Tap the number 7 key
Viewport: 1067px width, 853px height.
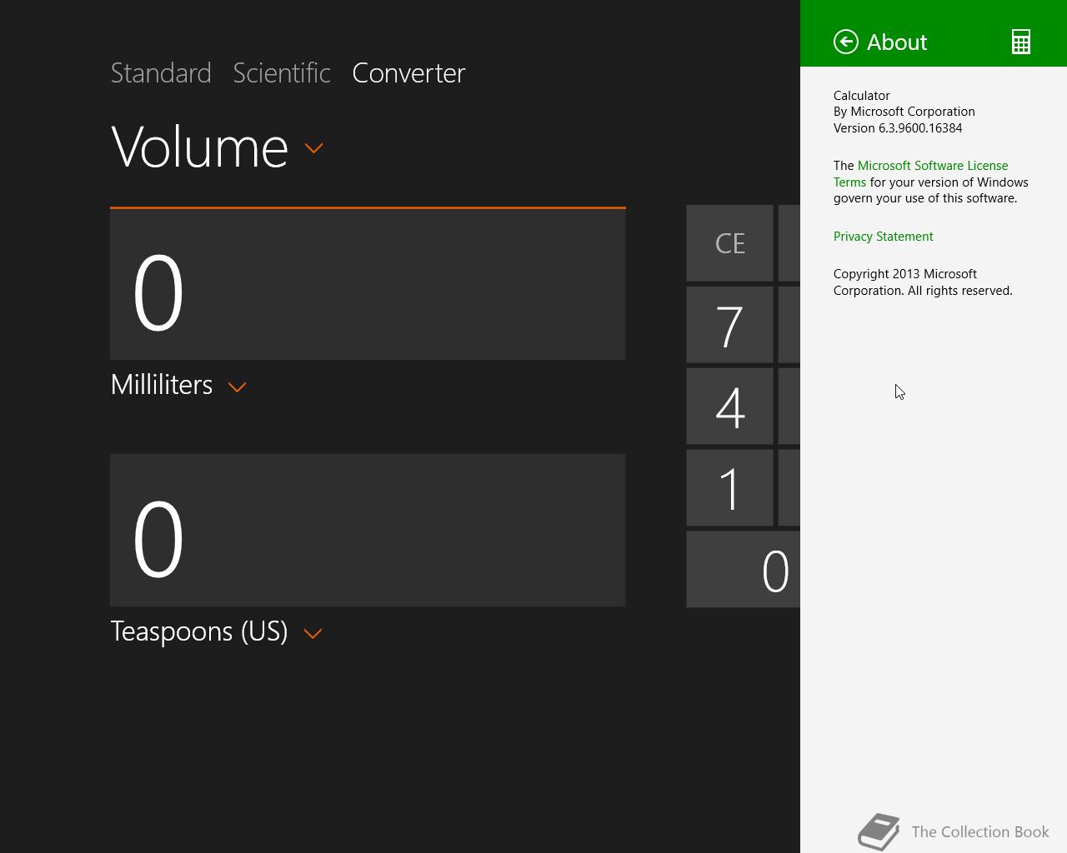coord(729,325)
